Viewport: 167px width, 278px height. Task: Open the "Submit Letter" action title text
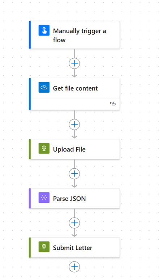[x=73, y=248]
